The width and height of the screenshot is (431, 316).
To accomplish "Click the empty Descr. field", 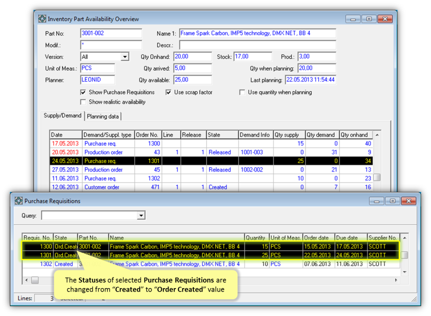I will [x=257, y=45].
